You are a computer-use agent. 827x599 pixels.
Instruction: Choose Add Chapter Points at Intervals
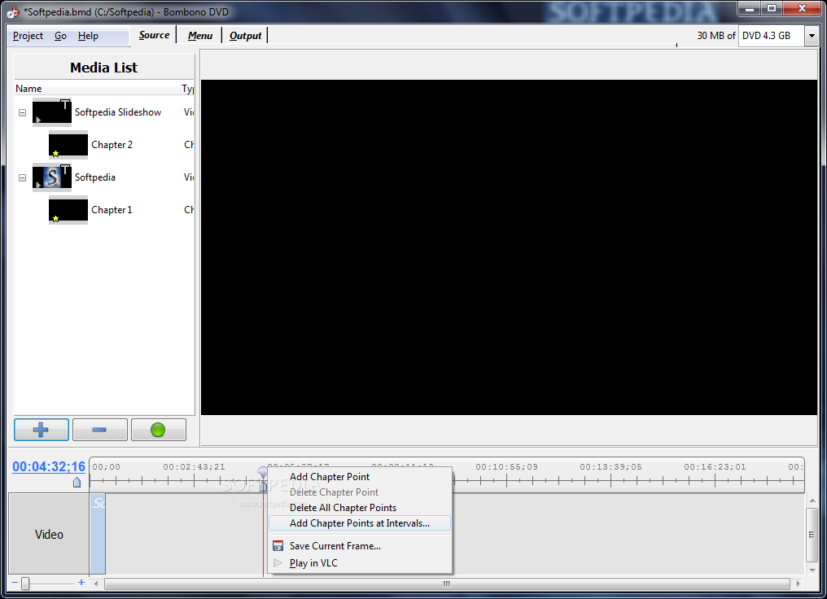point(360,523)
